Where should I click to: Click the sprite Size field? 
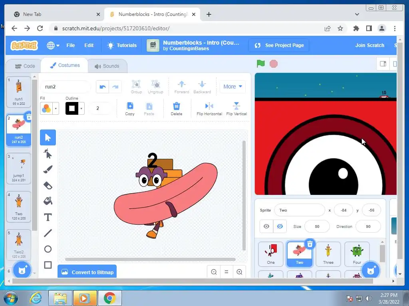[x=317, y=226]
